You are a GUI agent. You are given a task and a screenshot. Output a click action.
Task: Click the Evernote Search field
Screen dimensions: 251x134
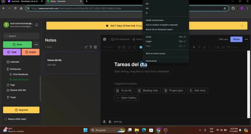point(21,36)
